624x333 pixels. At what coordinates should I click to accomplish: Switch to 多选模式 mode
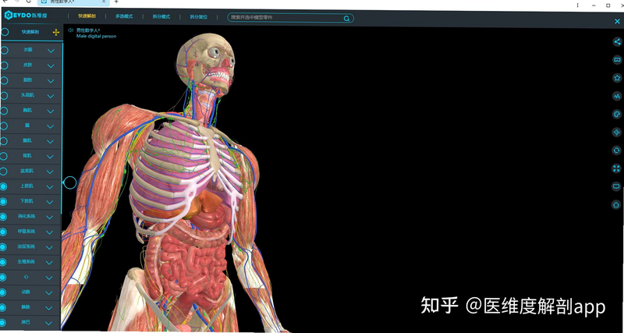[x=124, y=16]
